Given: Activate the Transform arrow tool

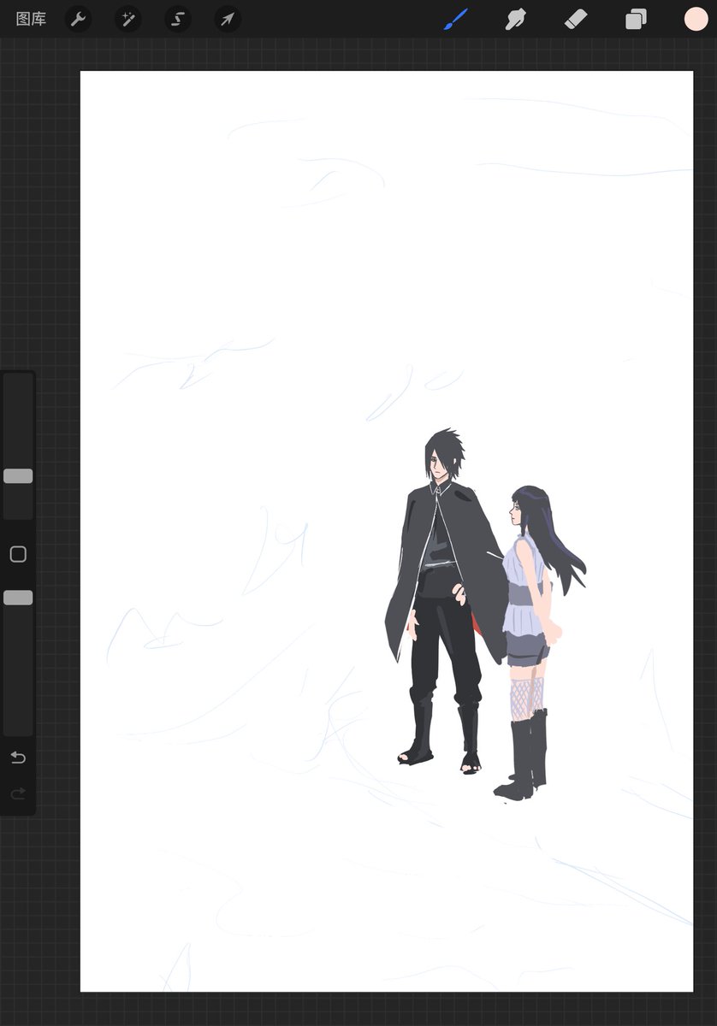Looking at the screenshot, I should coord(228,19).
